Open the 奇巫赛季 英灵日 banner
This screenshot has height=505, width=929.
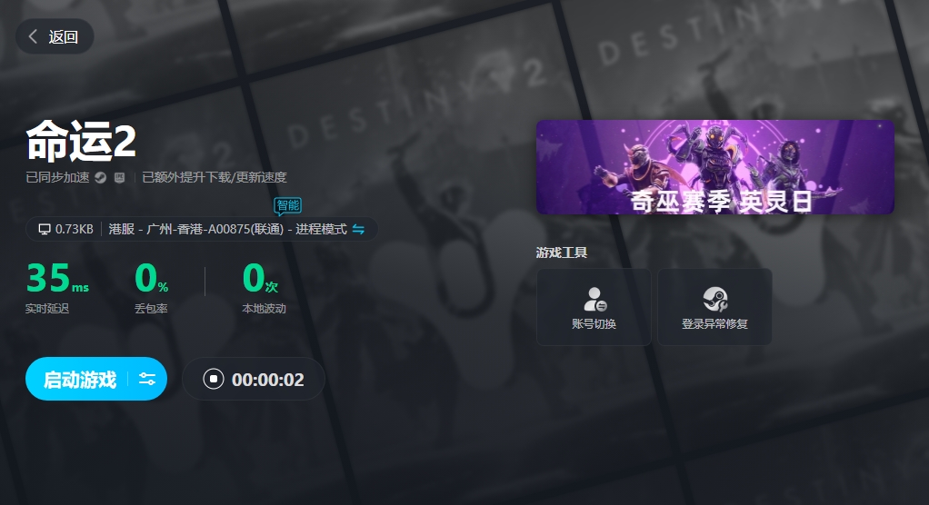715,167
